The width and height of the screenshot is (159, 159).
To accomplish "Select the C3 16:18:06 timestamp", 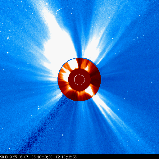I will (42, 157).
